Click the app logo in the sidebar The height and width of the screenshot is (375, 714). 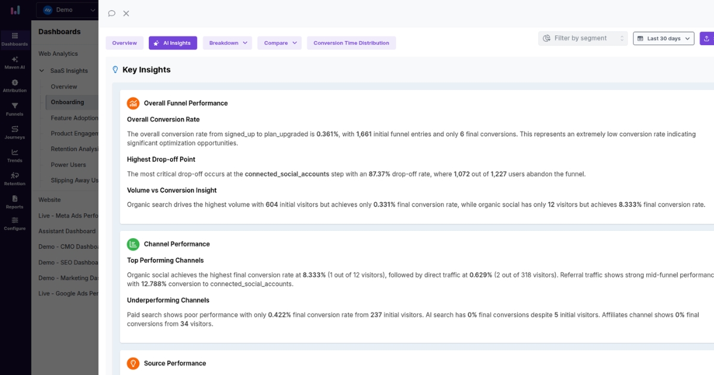(15, 10)
